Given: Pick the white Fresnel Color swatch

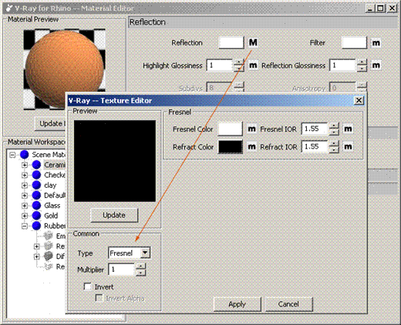Looking at the screenshot, I should (x=230, y=129).
